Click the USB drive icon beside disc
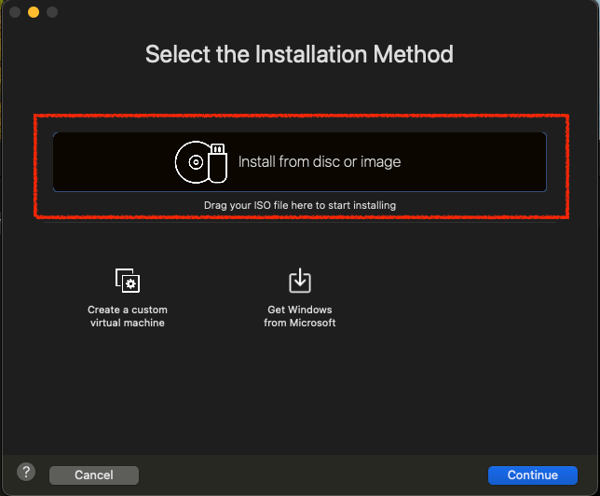 pos(217,162)
